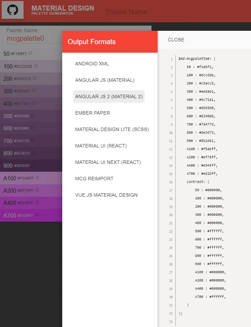This screenshot has width=251, height=327.
Task: Choose Vue.js Material Design format
Action: point(106,195)
